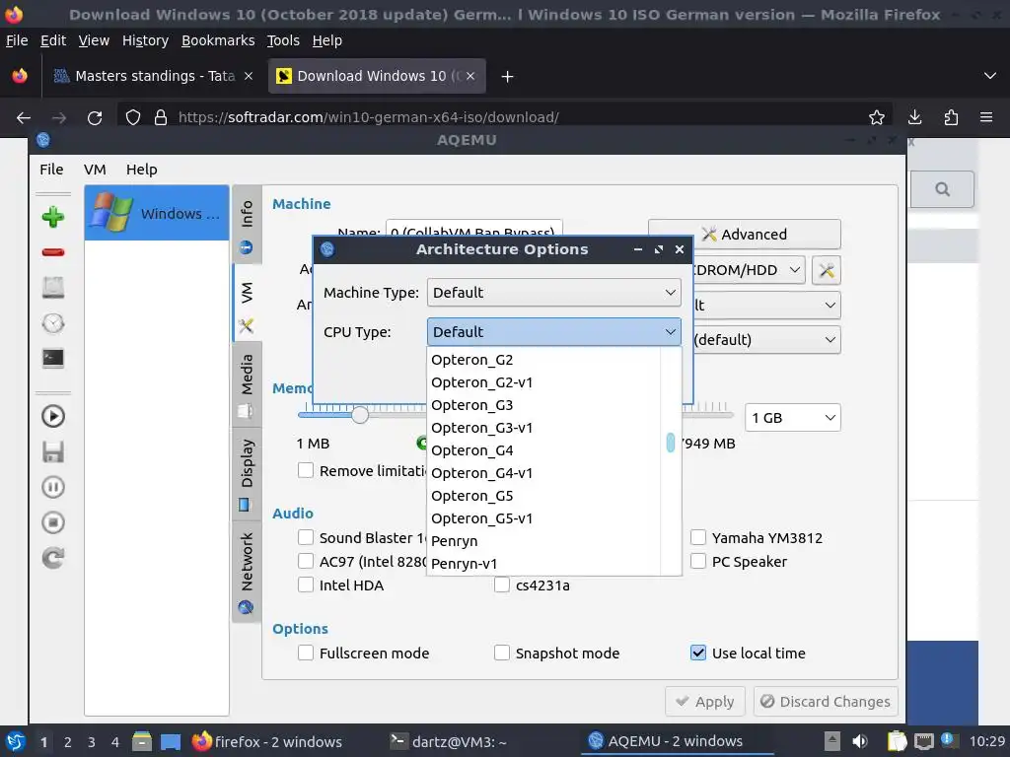Switch to the Display tab
The width and height of the screenshot is (1010, 757).
click(x=247, y=474)
